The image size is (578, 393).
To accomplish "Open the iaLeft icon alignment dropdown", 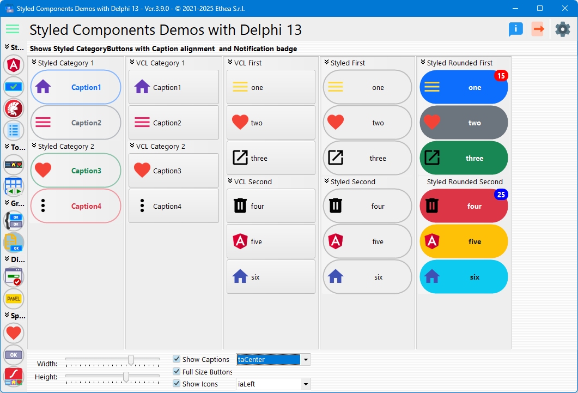I will 306,384.
